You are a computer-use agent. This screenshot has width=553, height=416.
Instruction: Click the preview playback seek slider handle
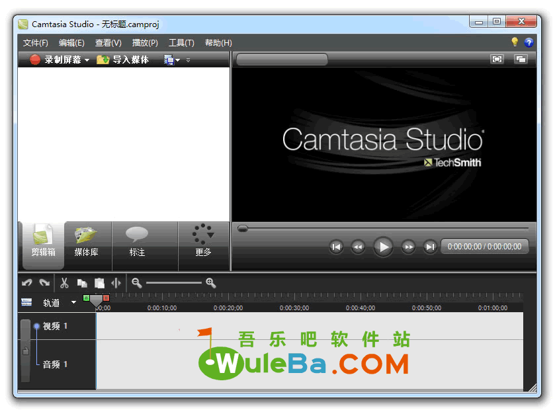pyautogui.click(x=243, y=228)
